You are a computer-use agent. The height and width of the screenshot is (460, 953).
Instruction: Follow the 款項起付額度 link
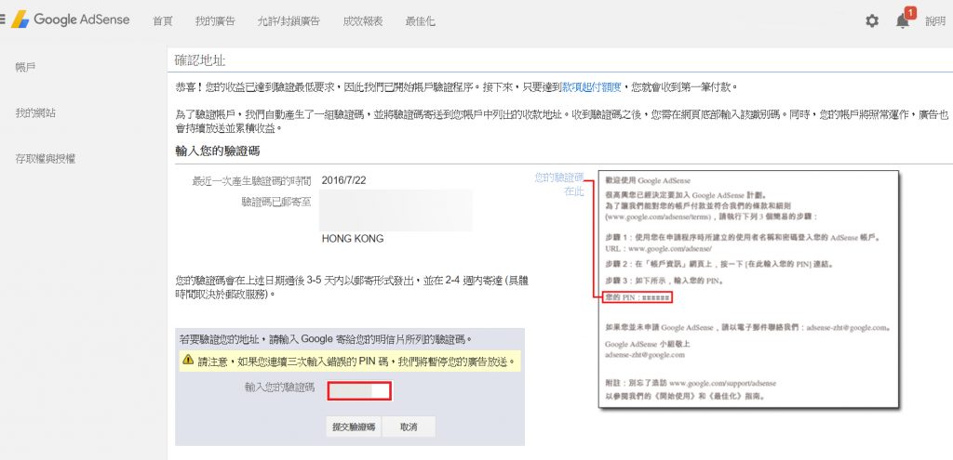[591, 87]
